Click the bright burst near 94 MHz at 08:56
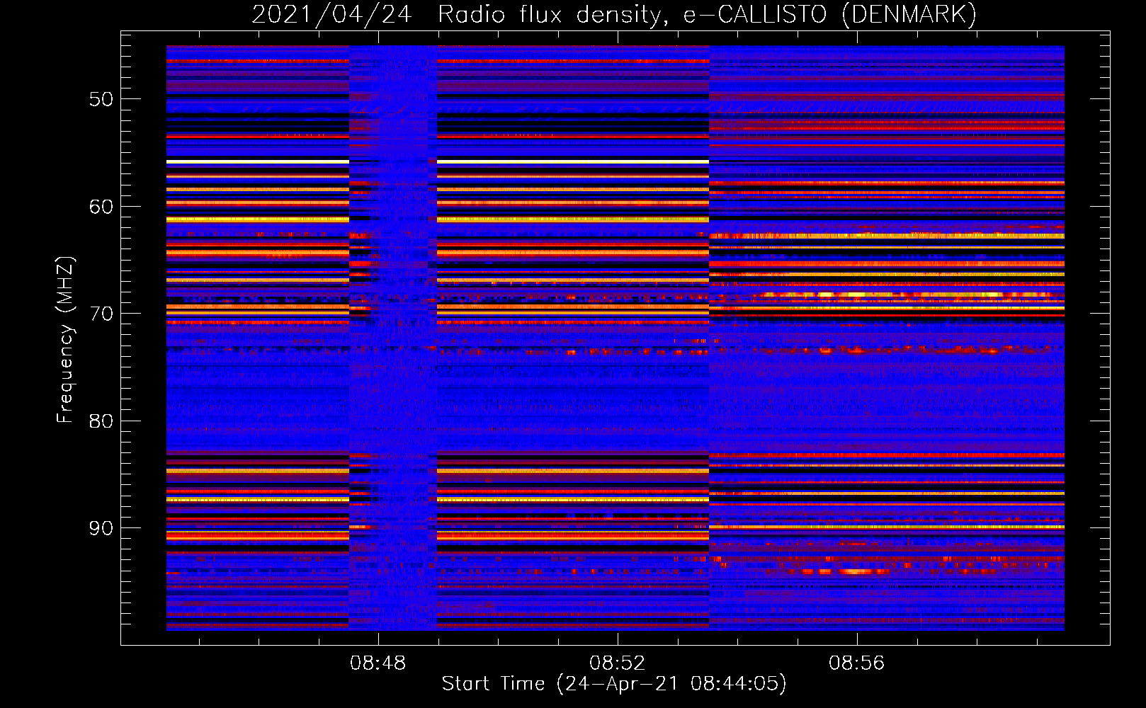The width and height of the screenshot is (1146, 708). 853,571
